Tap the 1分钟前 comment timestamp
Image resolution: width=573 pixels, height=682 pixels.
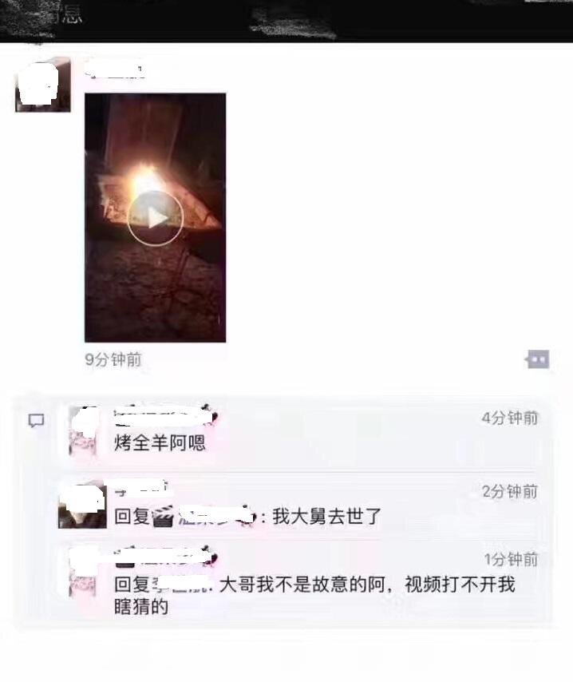(x=512, y=559)
